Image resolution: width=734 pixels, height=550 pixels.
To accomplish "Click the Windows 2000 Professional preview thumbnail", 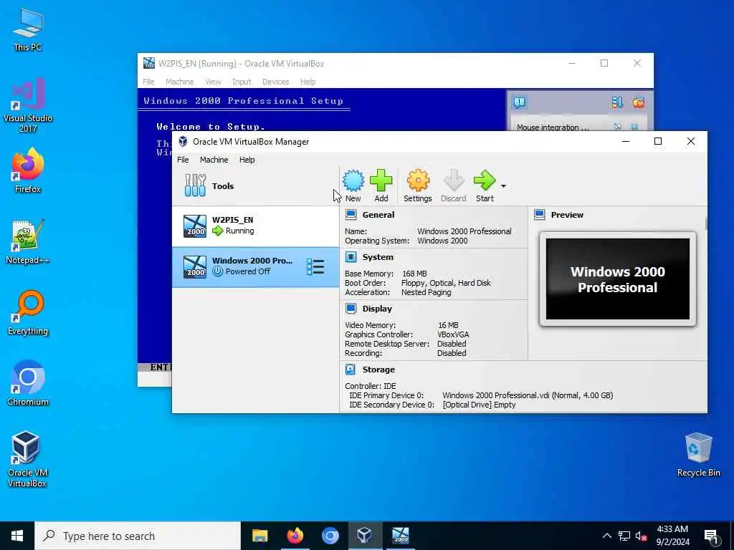I will click(617, 279).
